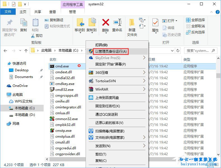
Task: Click Copy path (复制路径)
Action: click(x=54, y=20)
